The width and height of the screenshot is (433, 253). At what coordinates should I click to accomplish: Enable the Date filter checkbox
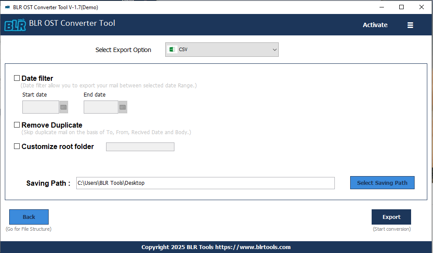(17, 77)
